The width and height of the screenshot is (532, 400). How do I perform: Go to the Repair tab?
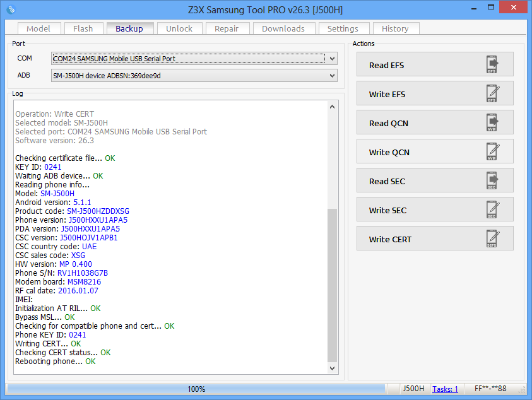point(227,28)
